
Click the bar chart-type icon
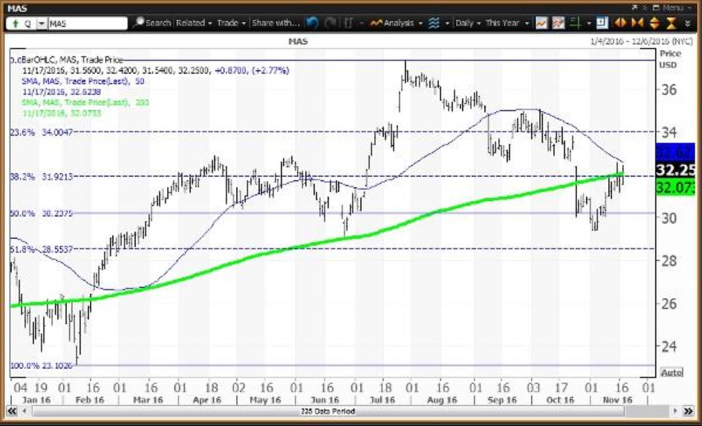click(x=349, y=23)
